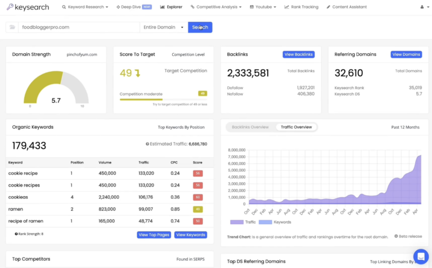Open the Keyword Research menu

(x=85, y=7)
